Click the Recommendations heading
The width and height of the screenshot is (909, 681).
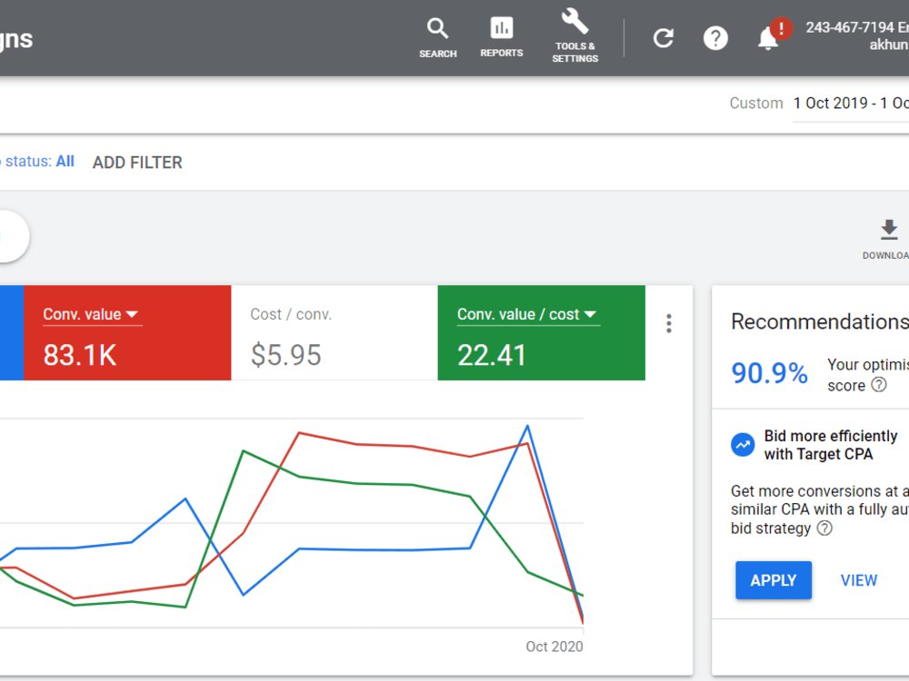[x=820, y=321]
